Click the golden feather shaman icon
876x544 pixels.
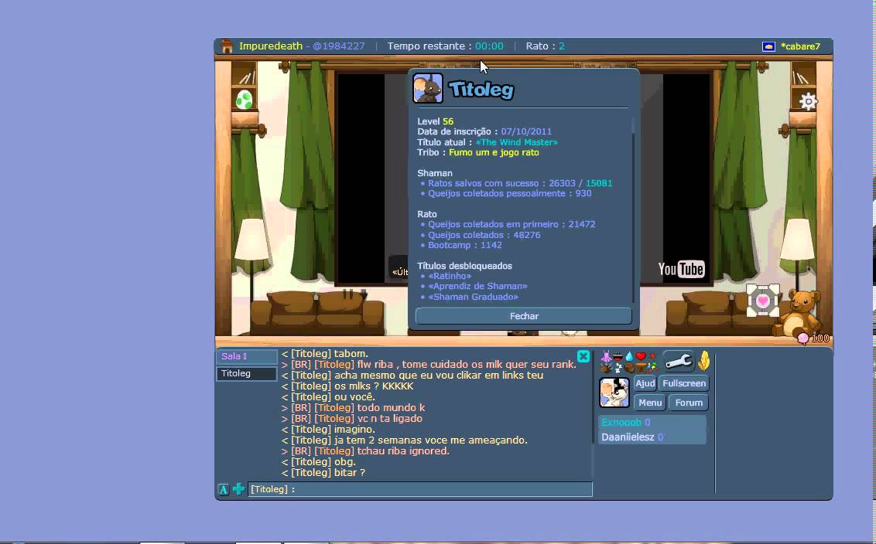tap(704, 360)
